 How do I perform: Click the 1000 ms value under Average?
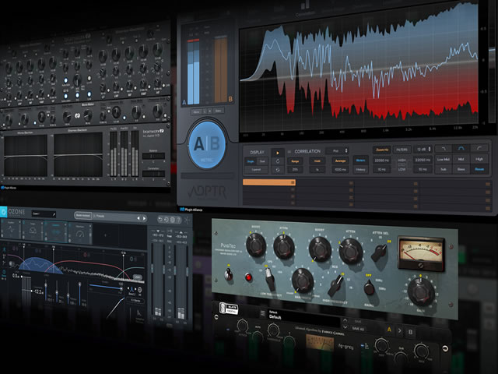click(340, 170)
